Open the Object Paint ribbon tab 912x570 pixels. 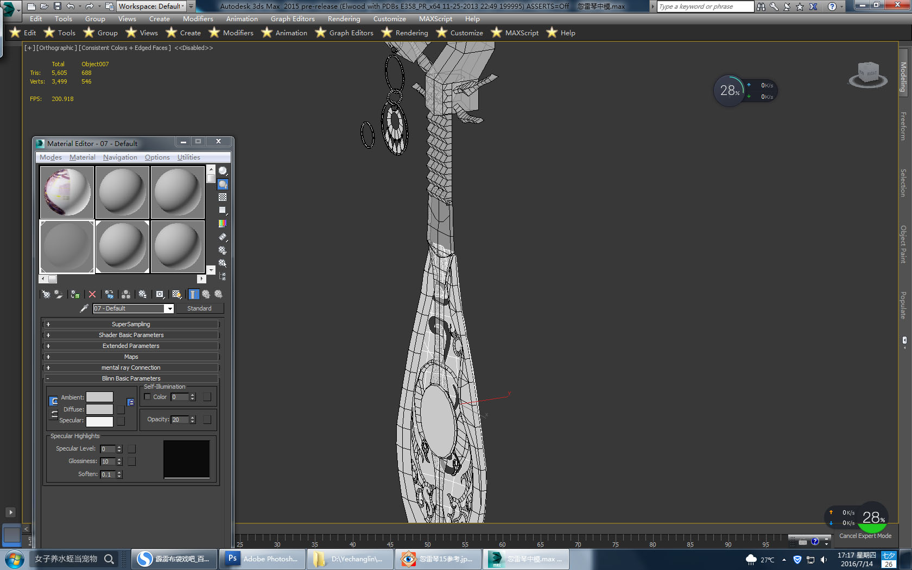[903, 244]
